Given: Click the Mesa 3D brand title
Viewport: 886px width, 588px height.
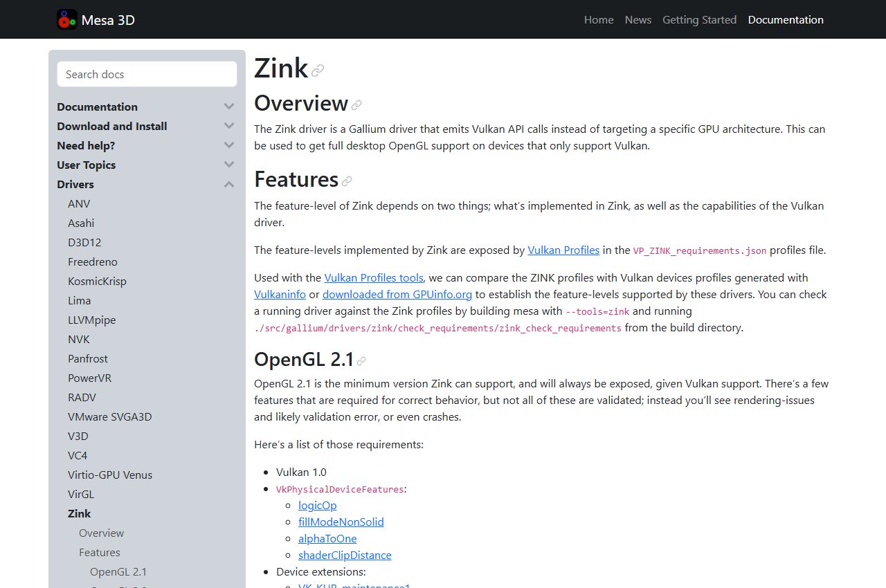Looking at the screenshot, I should pos(108,20).
